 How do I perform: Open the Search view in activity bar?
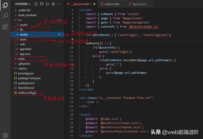(5, 16)
